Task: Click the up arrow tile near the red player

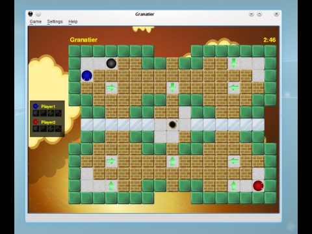Action: pos(234,186)
